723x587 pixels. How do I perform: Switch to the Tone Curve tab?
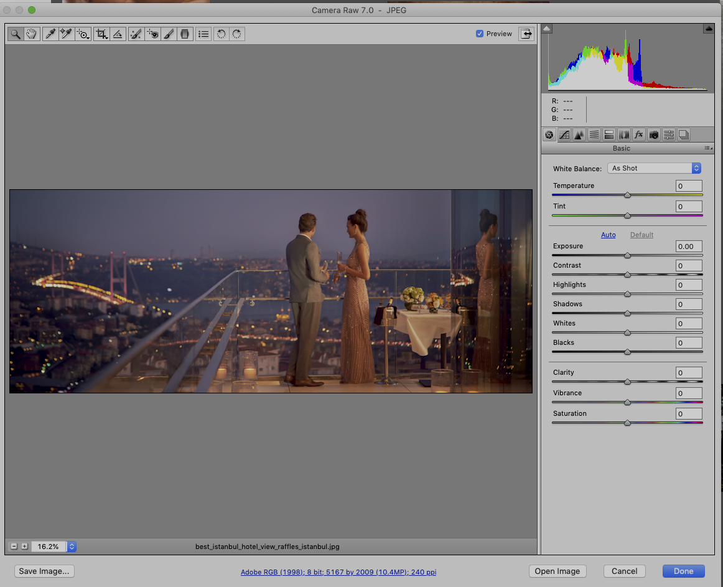[x=564, y=134]
